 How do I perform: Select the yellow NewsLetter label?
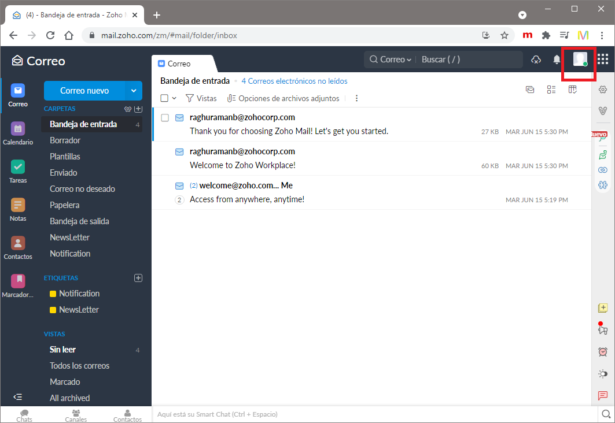(x=74, y=310)
